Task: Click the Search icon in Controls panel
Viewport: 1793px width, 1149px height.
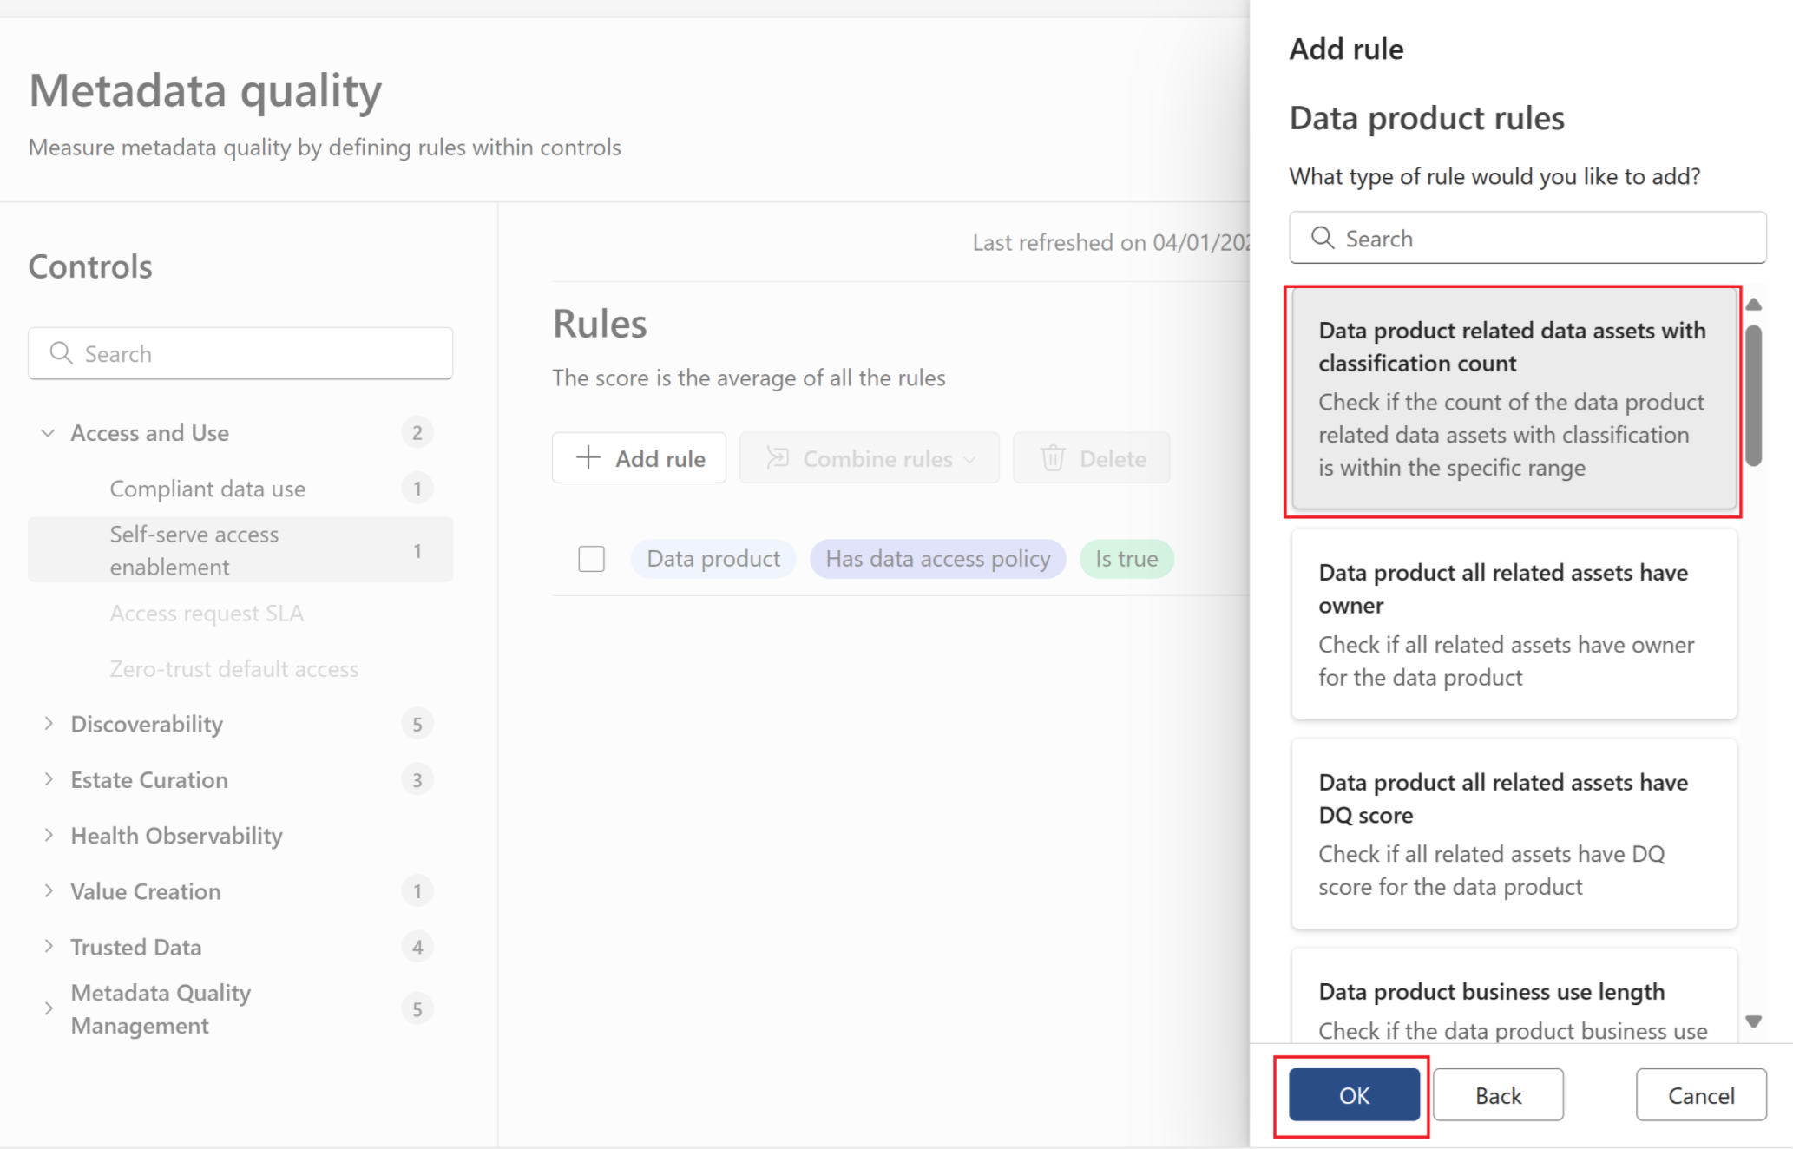Action: coord(62,354)
